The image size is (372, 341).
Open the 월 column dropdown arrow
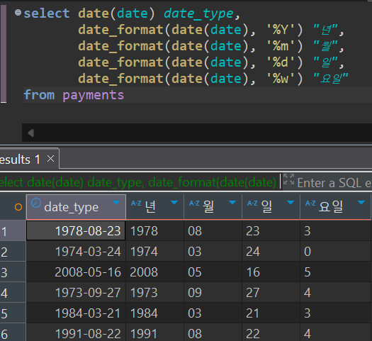pos(232,203)
